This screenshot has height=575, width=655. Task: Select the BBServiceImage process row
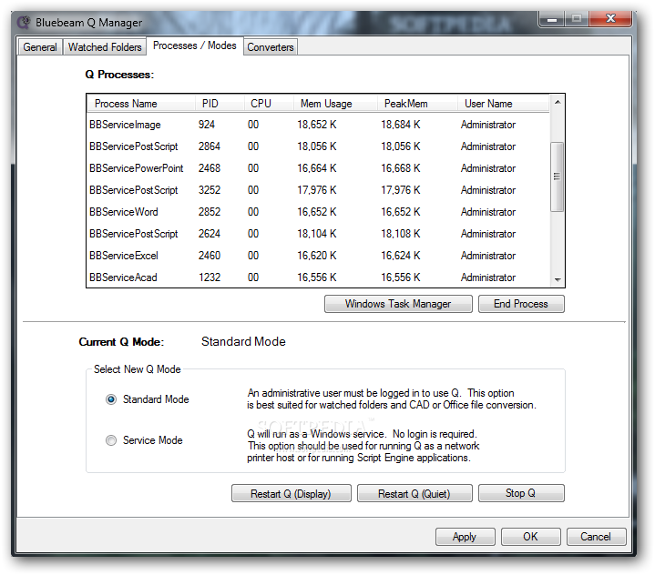tap(317, 125)
